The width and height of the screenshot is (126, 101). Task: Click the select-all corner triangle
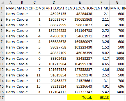[3, 3]
